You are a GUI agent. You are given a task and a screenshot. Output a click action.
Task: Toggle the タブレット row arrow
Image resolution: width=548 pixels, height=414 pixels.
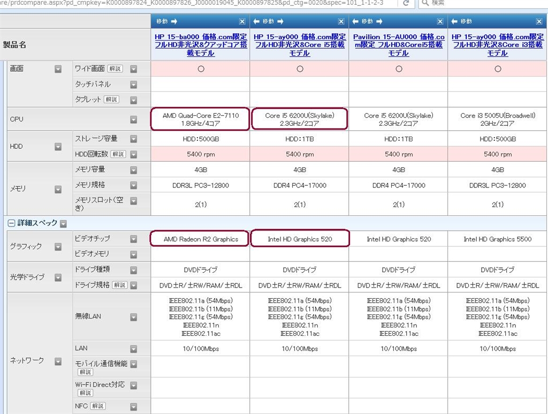[x=133, y=100]
